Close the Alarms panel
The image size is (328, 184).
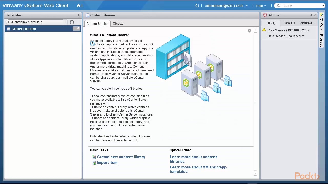tap(315, 15)
